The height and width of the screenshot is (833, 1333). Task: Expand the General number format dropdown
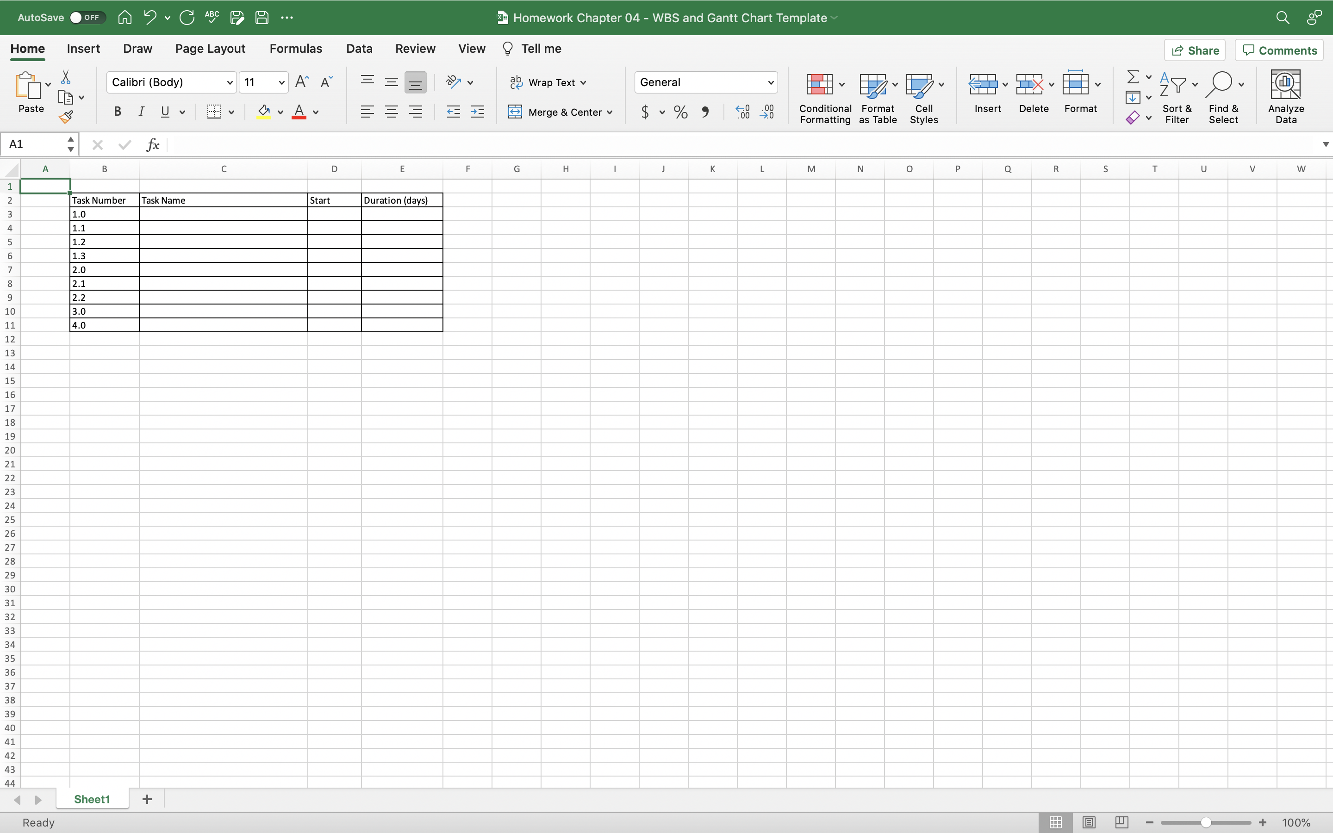tap(771, 83)
